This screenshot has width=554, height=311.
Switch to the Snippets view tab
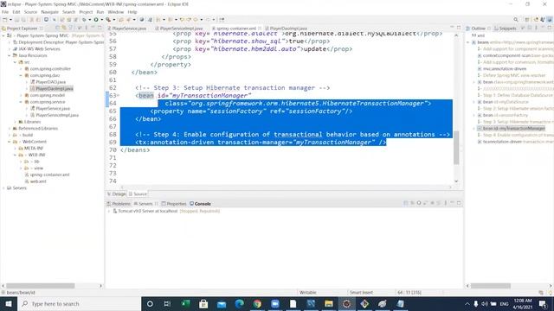pyautogui.click(x=506, y=29)
